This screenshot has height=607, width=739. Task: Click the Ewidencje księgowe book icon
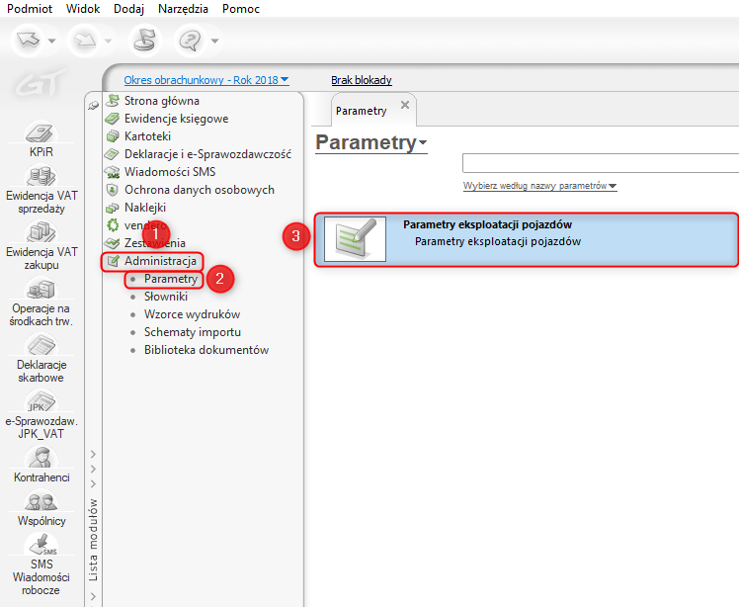click(x=113, y=119)
